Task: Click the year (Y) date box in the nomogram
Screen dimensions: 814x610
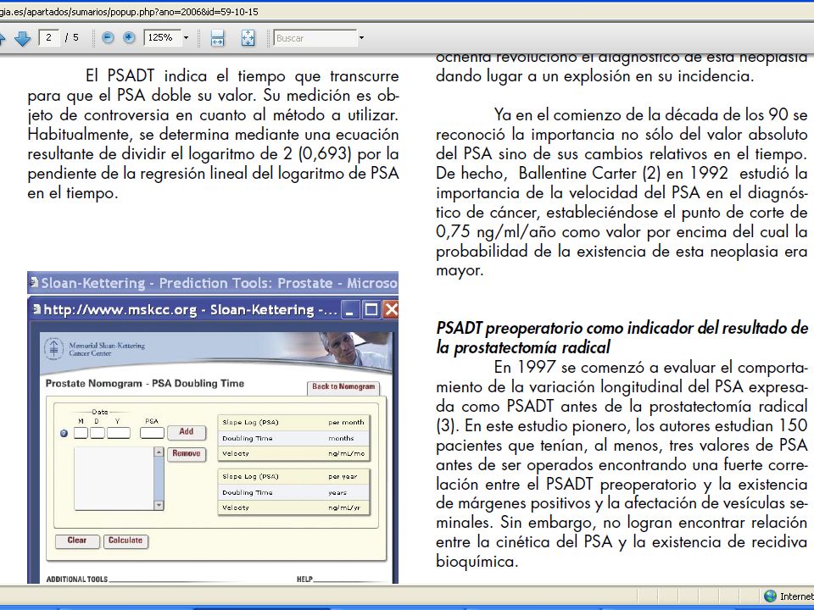Action: [x=119, y=433]
